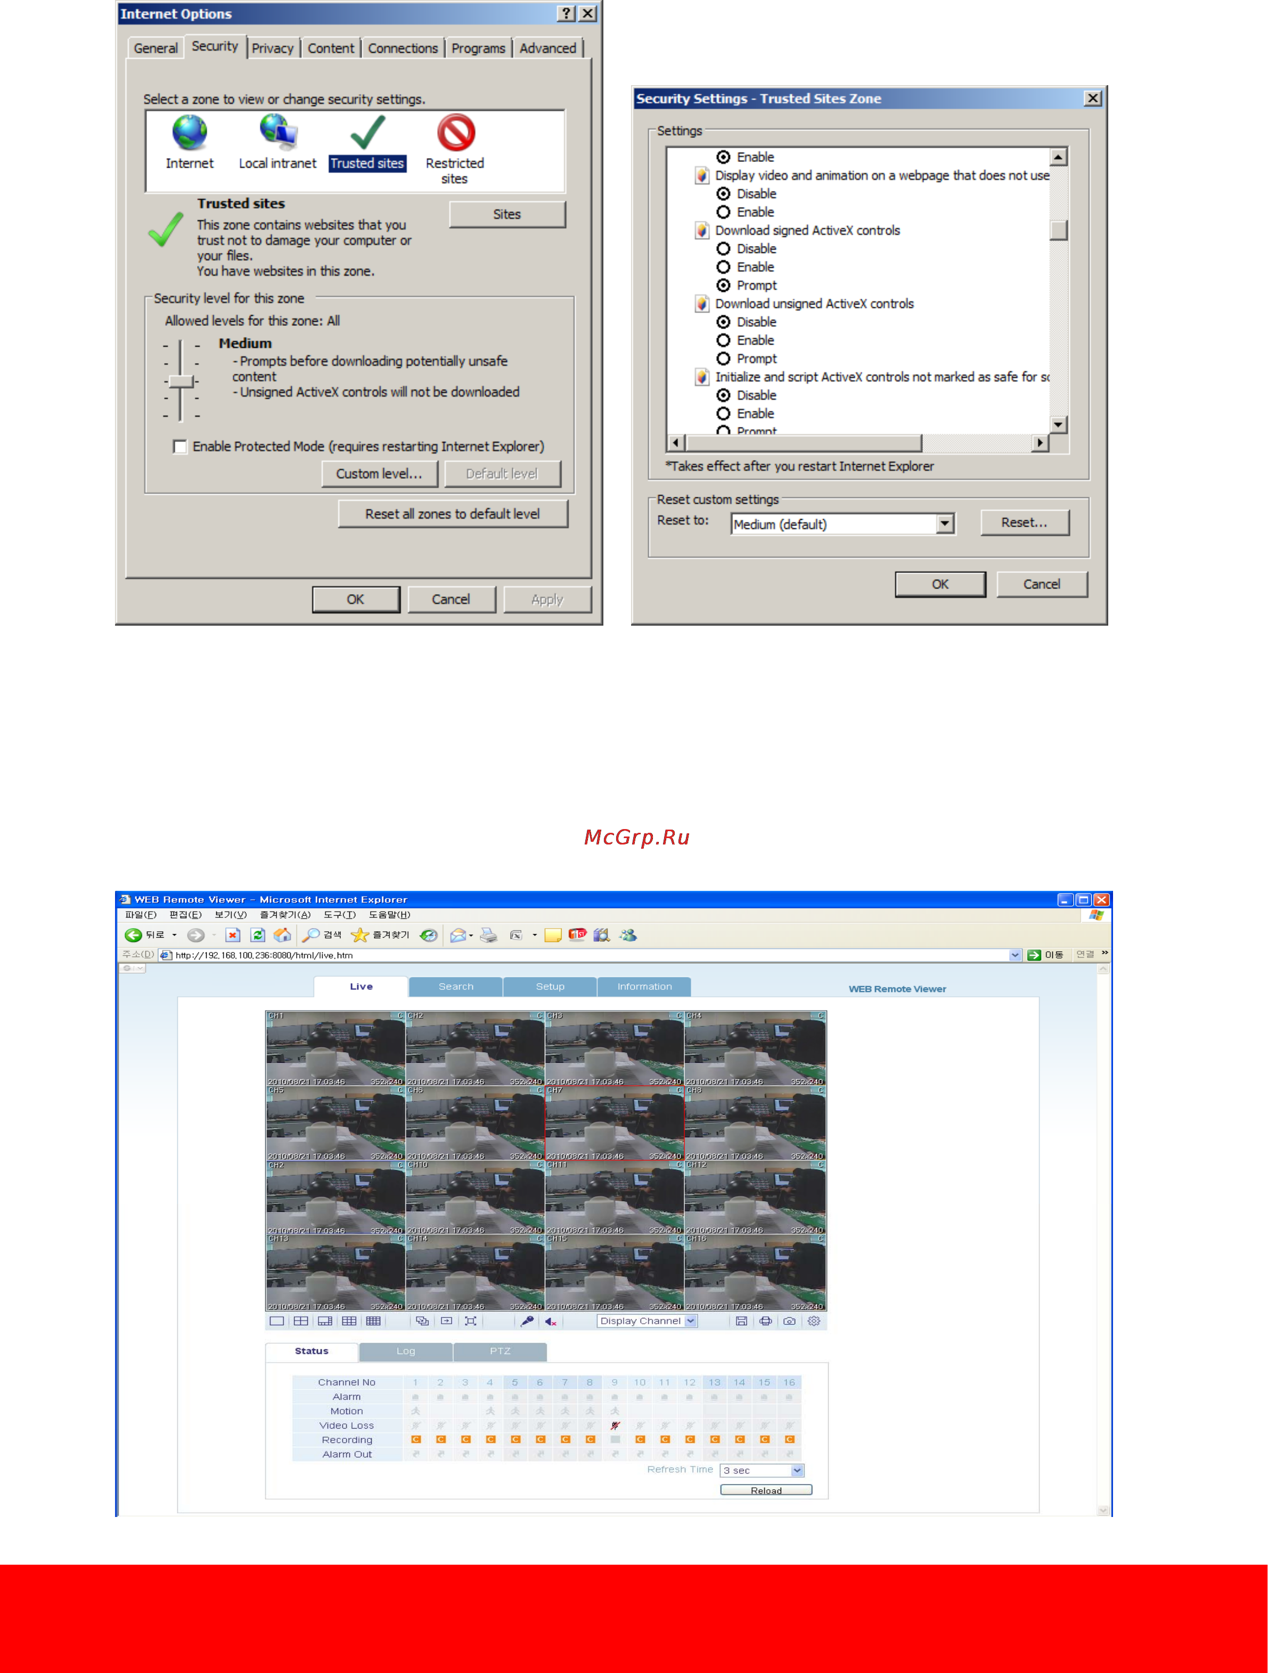This screenshot has height=1673, width=1268.
Task: Click the IE Mail envelope icon
Action: coord(457,936)
